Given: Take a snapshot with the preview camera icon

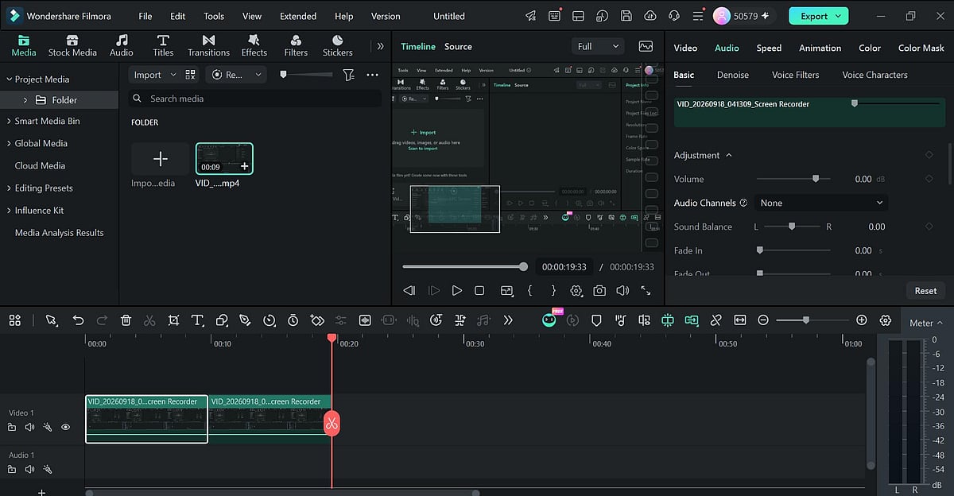Looking at the screenshot, I should (x=599, y=291).
